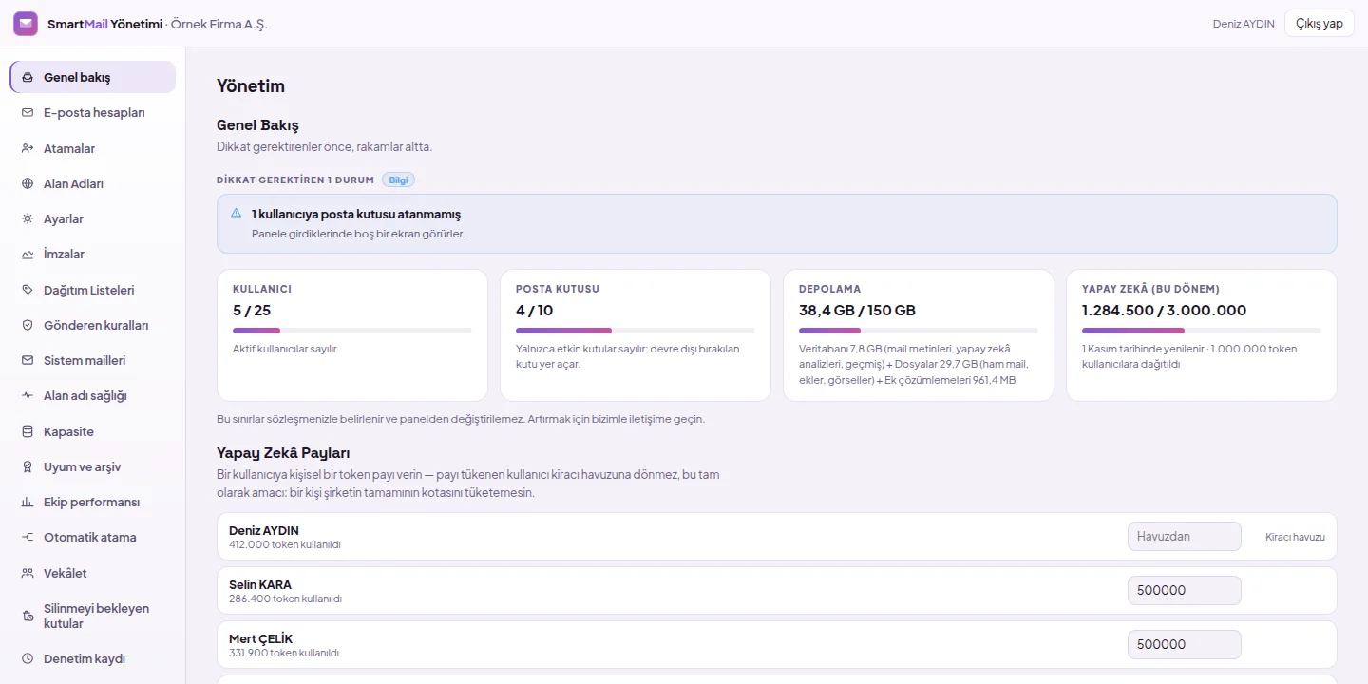Click the Sistem mailleri envelope icon
Viewport: 1368px width, 684px height.
[28, 361]
